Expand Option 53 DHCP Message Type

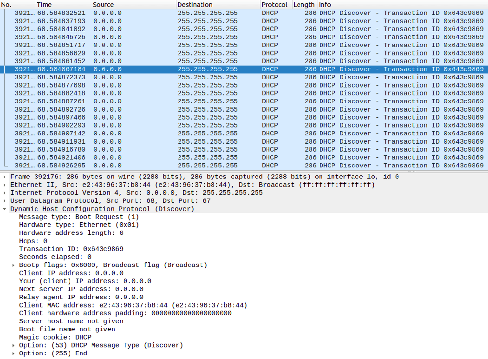tap(13, 345)
